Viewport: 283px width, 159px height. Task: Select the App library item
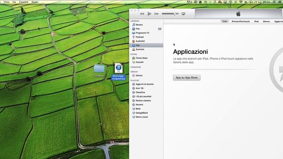pos(146,45)
